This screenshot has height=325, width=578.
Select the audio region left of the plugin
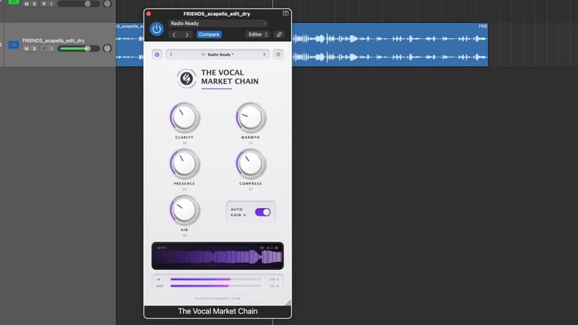(130, 45)
